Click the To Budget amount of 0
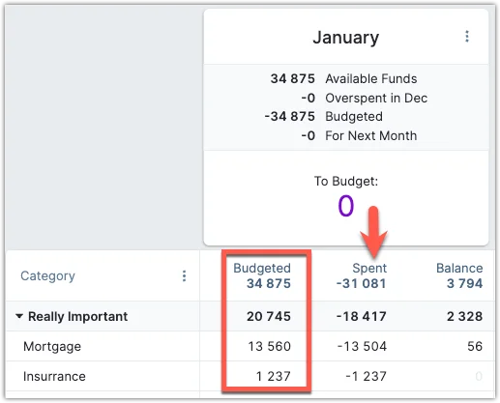Viewport: 500px width, 403px height. (346, 206)
